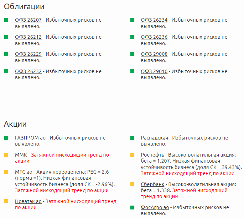Click the yellow risk marker beside ММК
The image size is (244, 218).
6,155
